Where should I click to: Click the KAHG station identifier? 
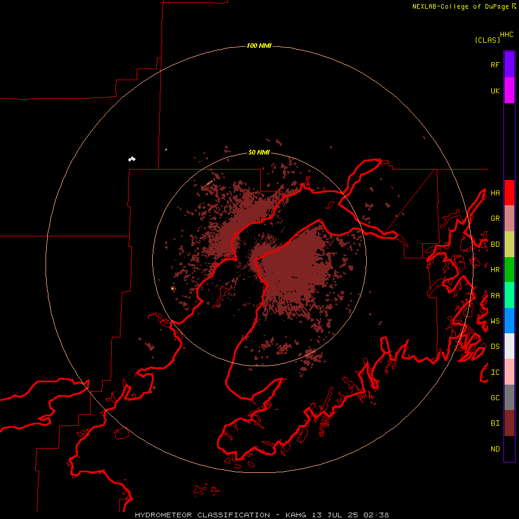(x=296, y=515)
